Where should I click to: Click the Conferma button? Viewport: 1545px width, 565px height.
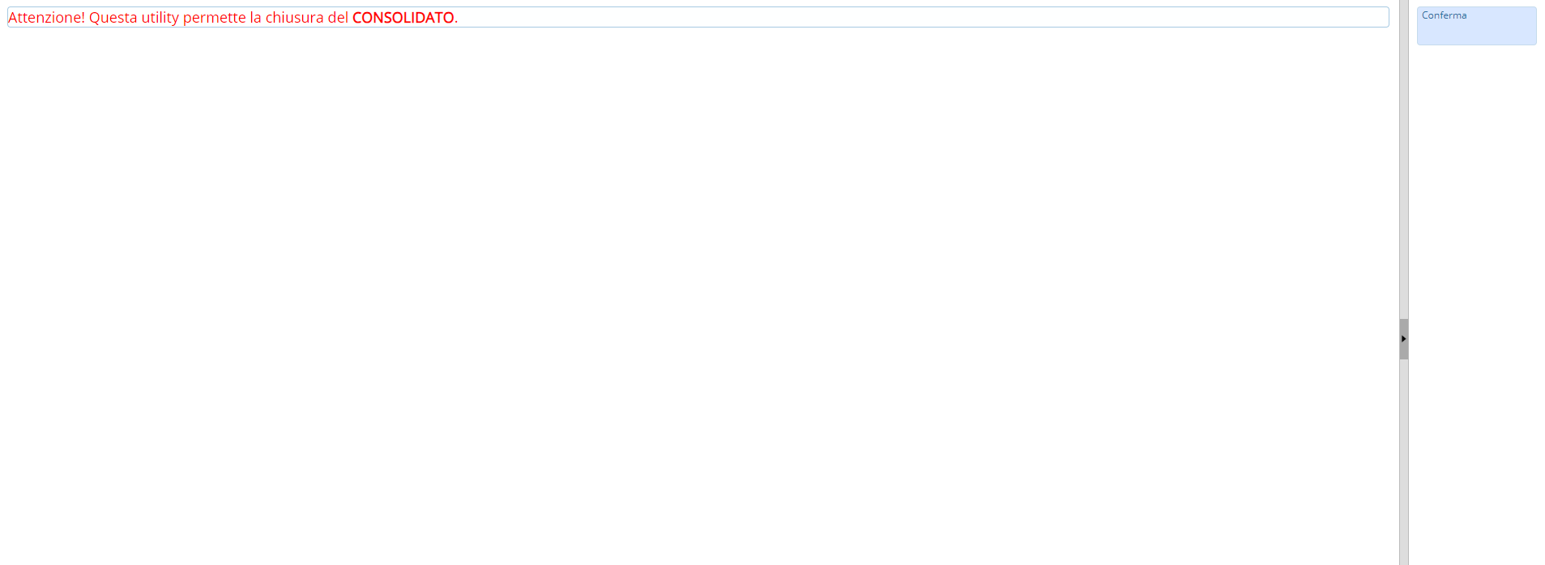(x=1475, y=25)
